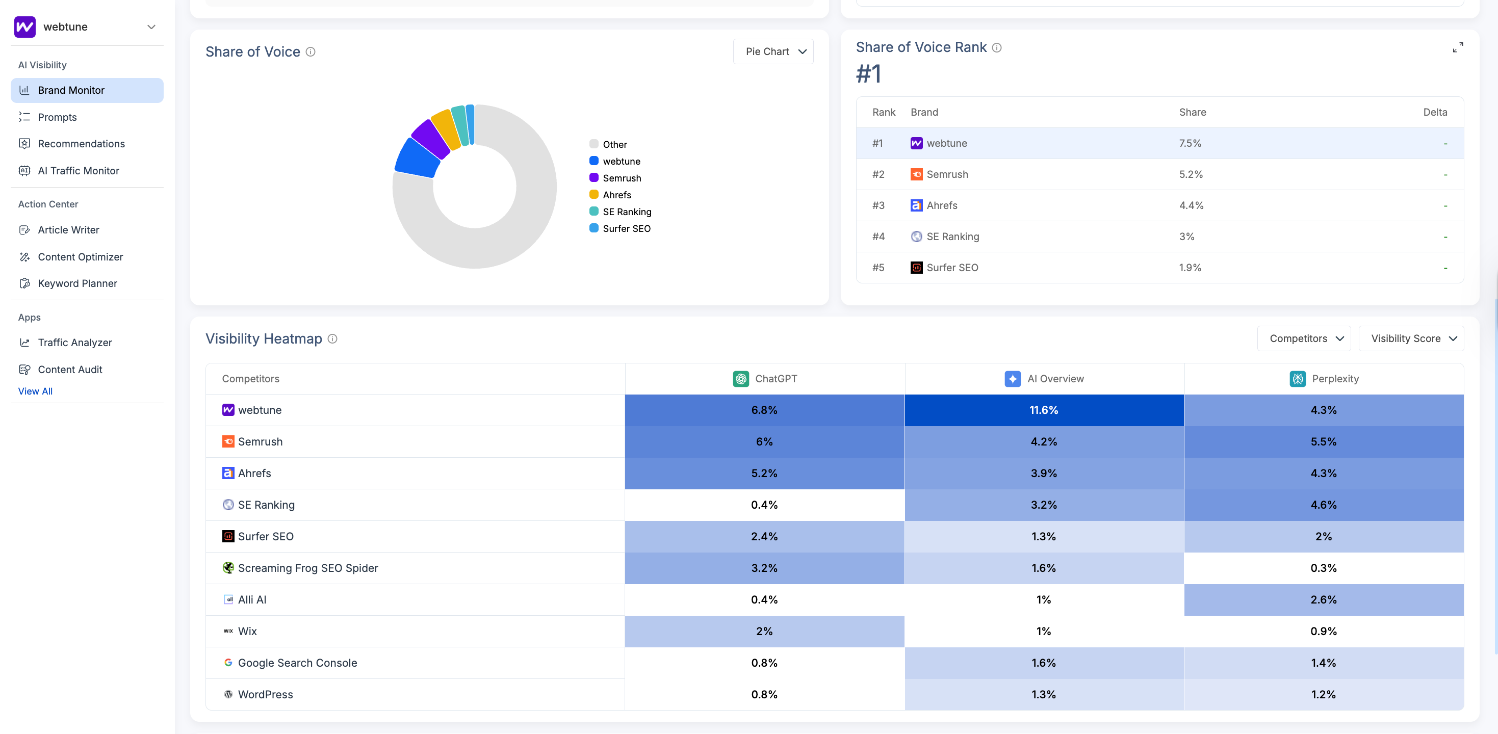Select the Brand Monitor sidebar icon
This screenshot has width=1498, height=734.
click(24, 90)
